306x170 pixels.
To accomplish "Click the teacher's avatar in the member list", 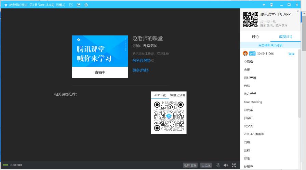I will click(x=245, y=53).
